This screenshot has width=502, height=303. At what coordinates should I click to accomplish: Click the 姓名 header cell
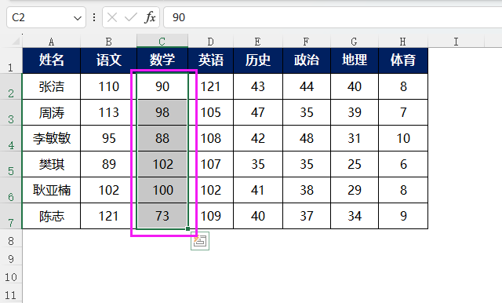tap(51, 60)
